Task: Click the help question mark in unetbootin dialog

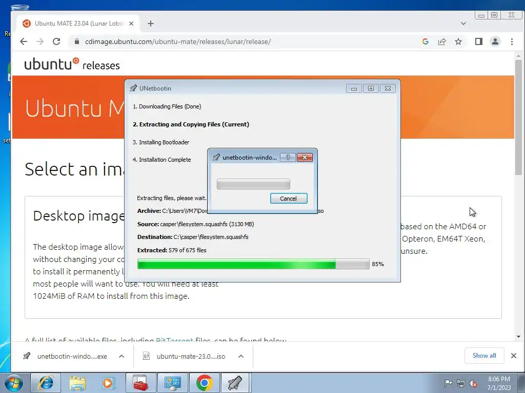Action: pos(288,158)
